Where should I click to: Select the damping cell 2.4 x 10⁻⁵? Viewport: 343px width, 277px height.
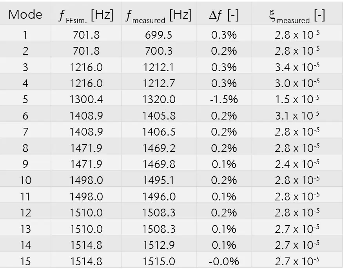pos(297,164)
